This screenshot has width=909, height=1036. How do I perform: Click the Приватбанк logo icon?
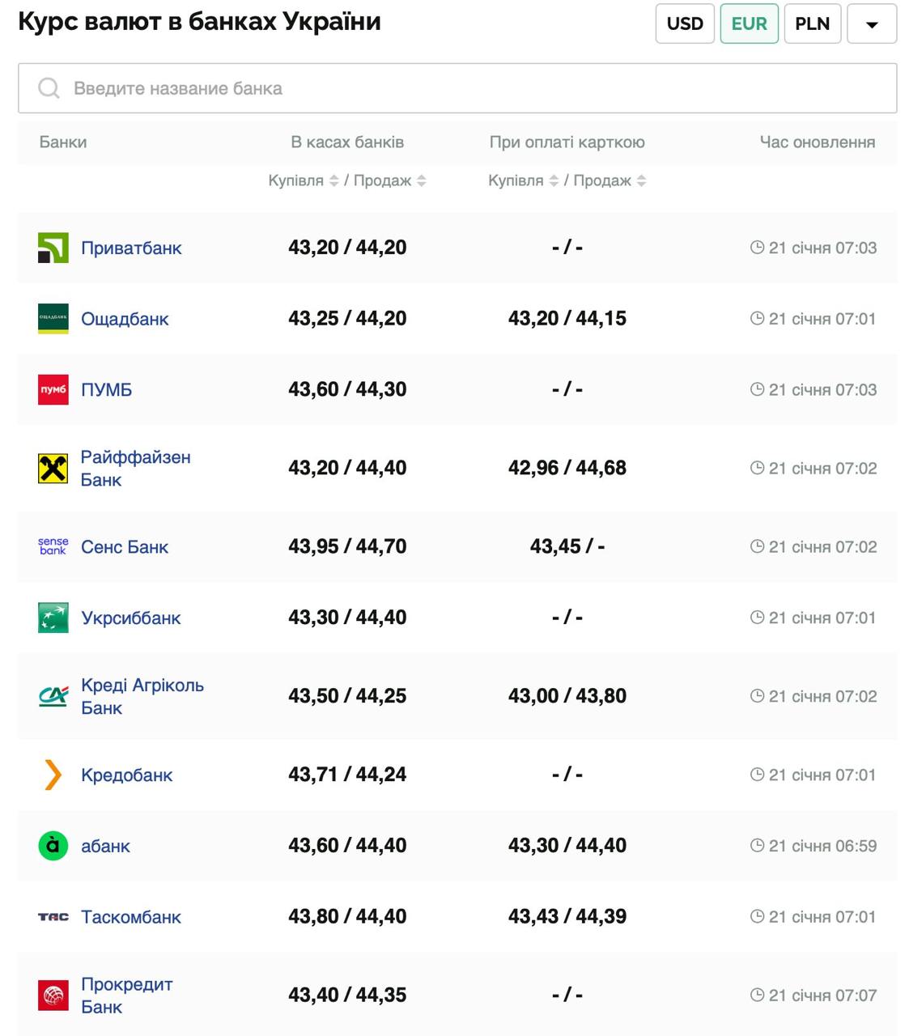53,248
